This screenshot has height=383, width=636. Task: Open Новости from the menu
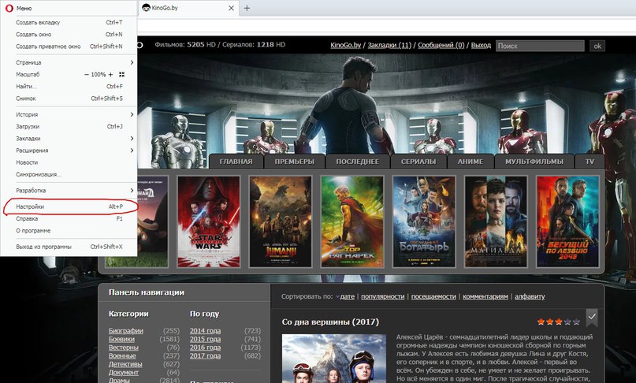69,162
